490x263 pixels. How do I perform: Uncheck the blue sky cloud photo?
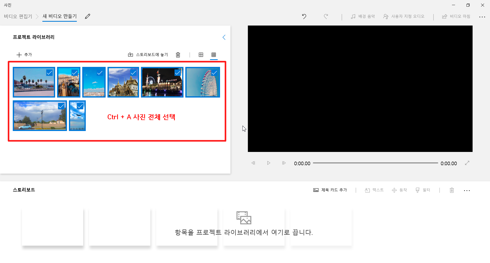(100, 73)
